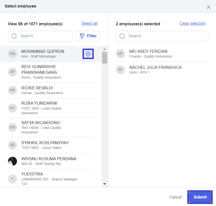Select the SYAHRIL RUSLYANSYAH row

(x=51, y=145)
